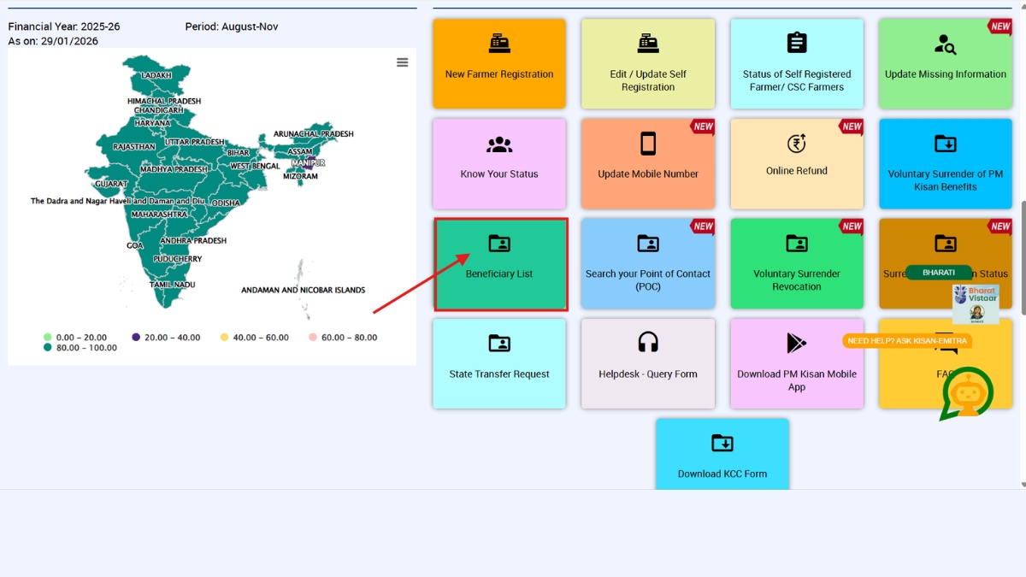Click the Online Refund rupee icon
Image resolution: width=1026 pixels, height=577 pixels.
pyautogui.click(x=796, y=142)
